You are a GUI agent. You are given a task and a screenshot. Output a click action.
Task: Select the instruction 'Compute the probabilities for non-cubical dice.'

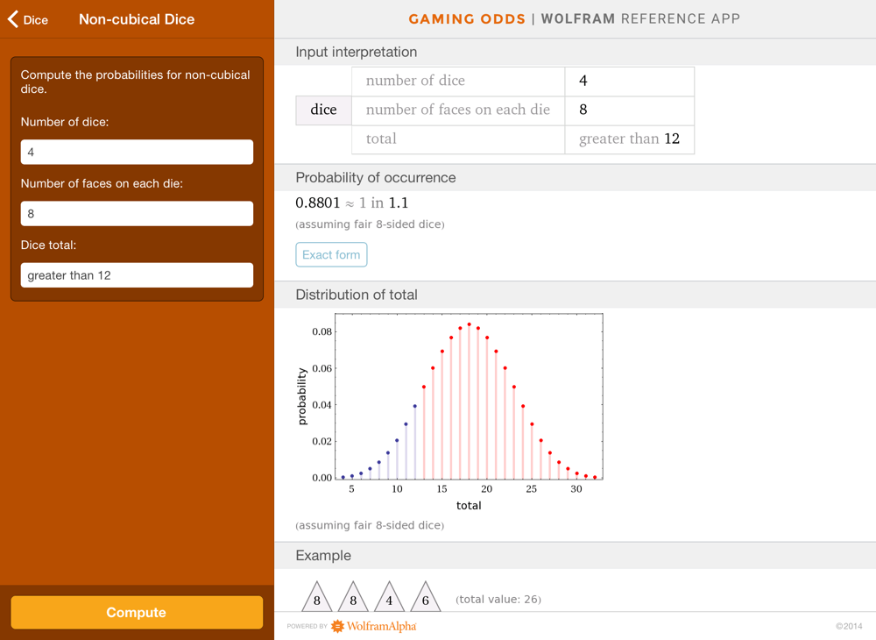135,82
